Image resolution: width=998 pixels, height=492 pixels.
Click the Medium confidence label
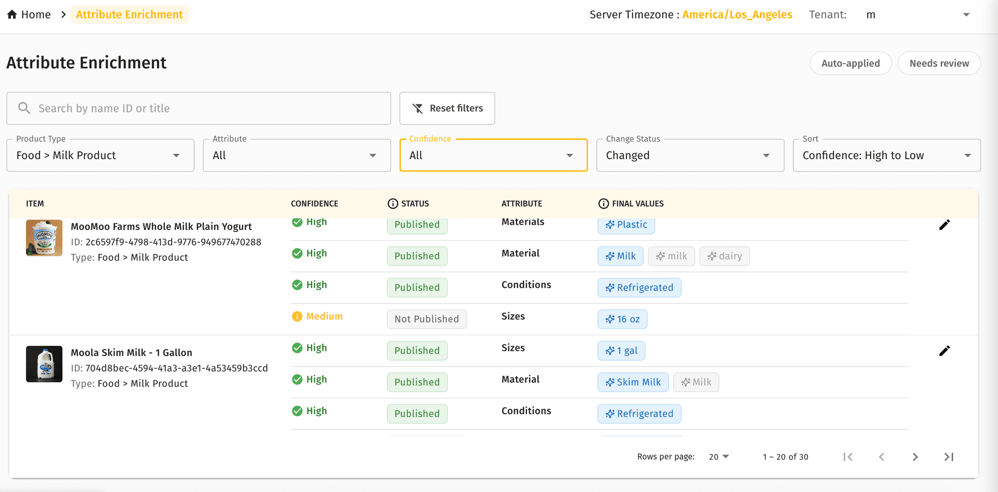(x=324, y=316)
